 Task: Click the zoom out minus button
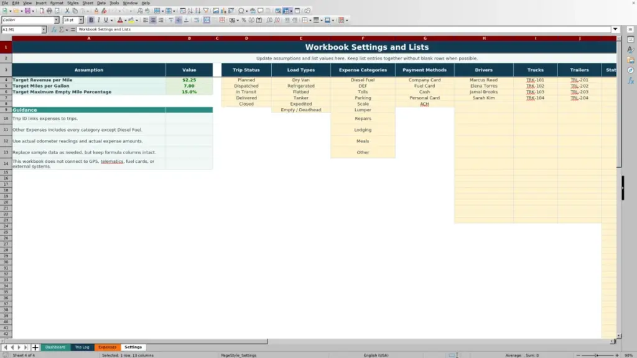point(578,355)
